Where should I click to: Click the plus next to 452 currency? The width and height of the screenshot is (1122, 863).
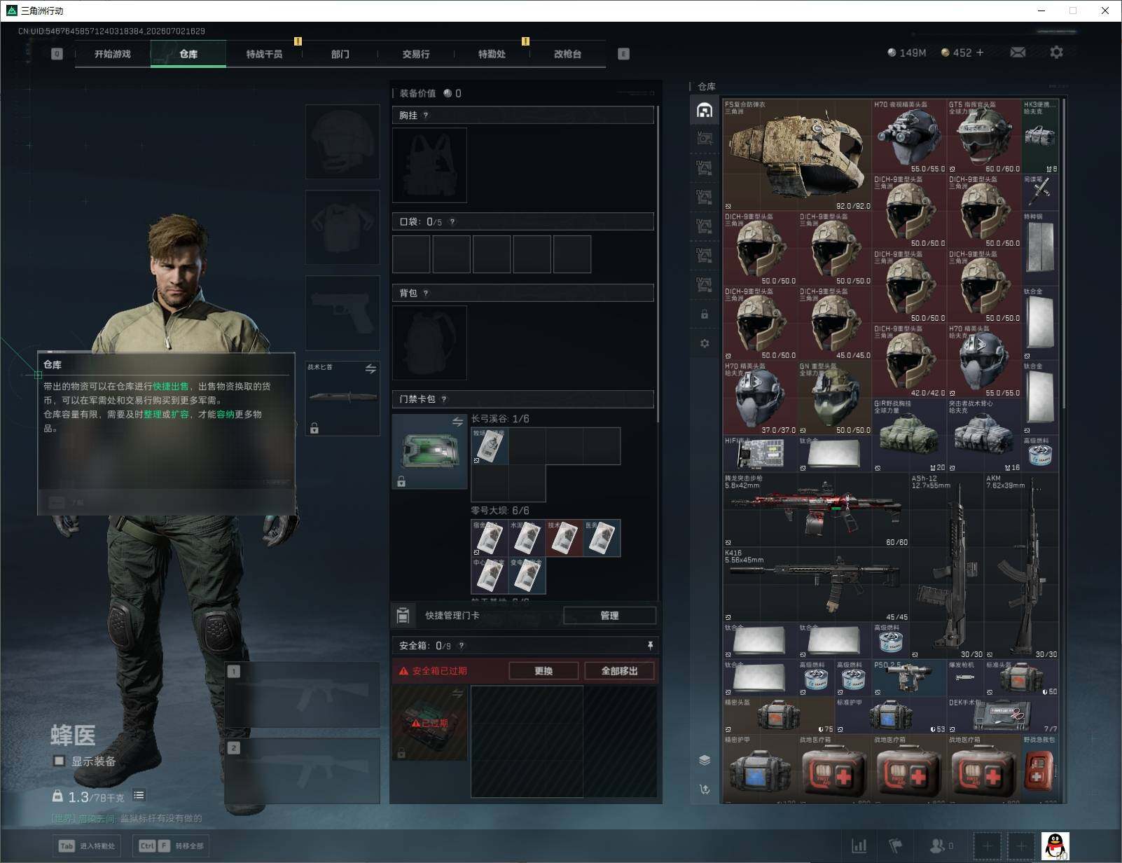980,53
